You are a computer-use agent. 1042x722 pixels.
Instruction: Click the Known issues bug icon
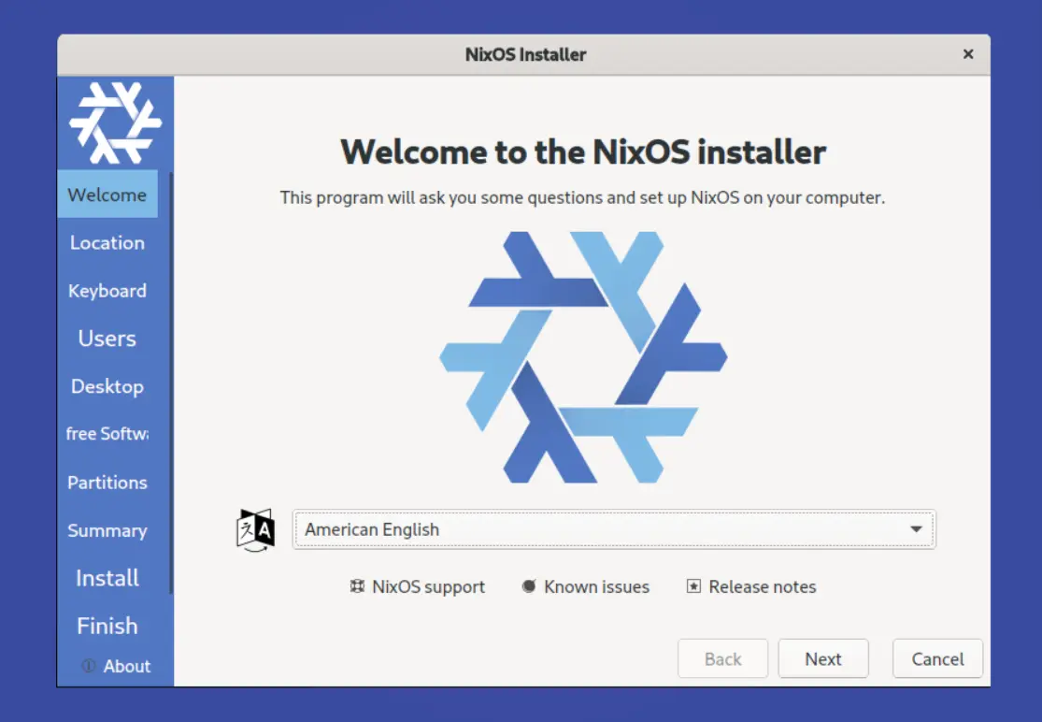click(x=529, y=587)
